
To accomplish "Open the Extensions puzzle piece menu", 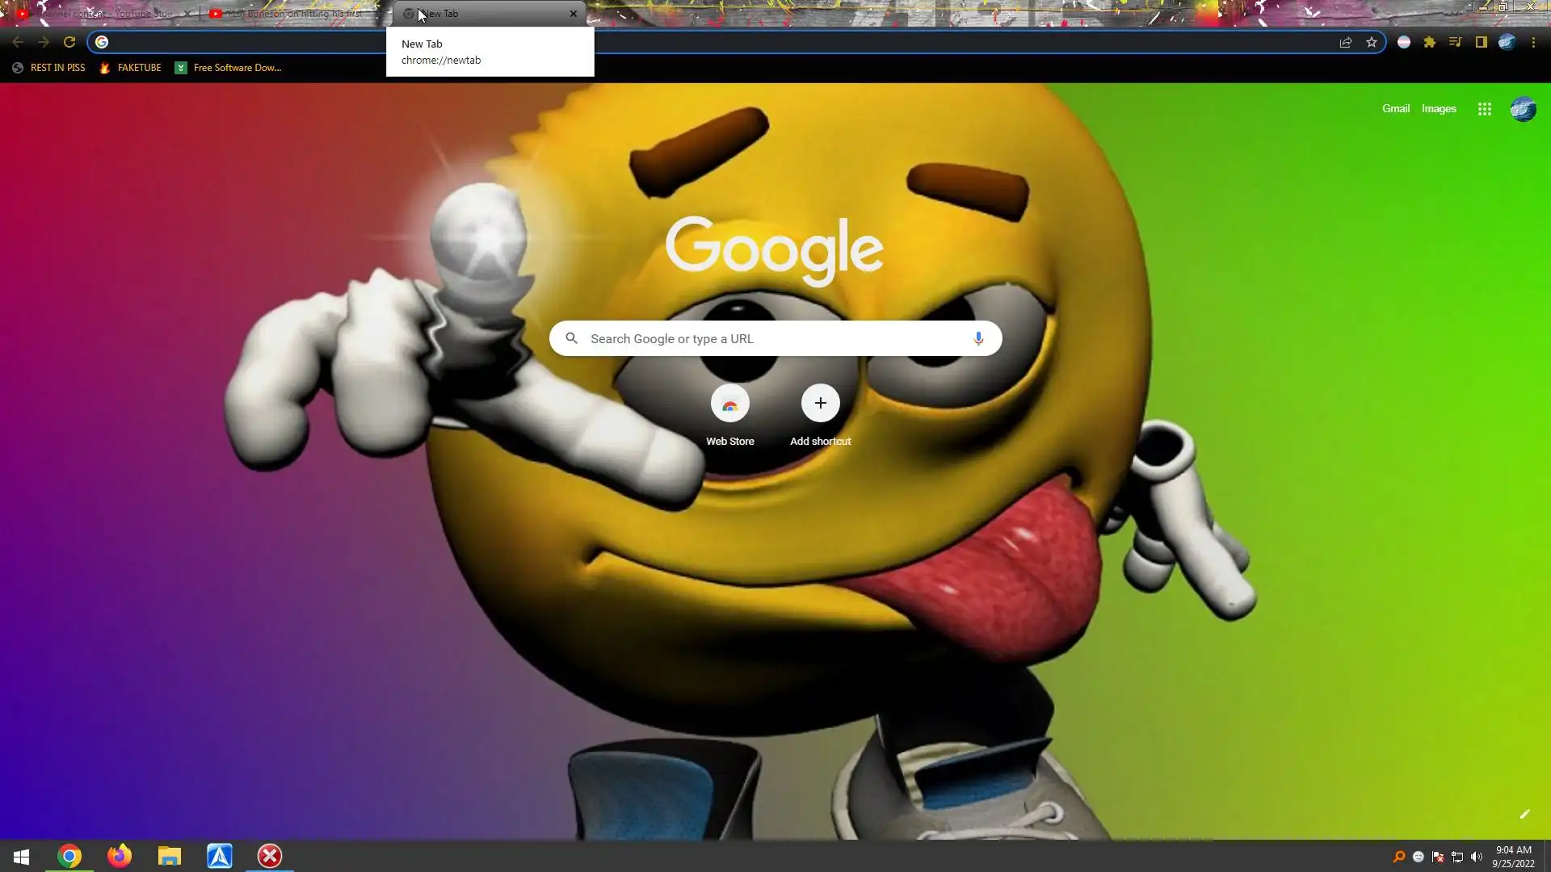I will tap(1430, 42).
